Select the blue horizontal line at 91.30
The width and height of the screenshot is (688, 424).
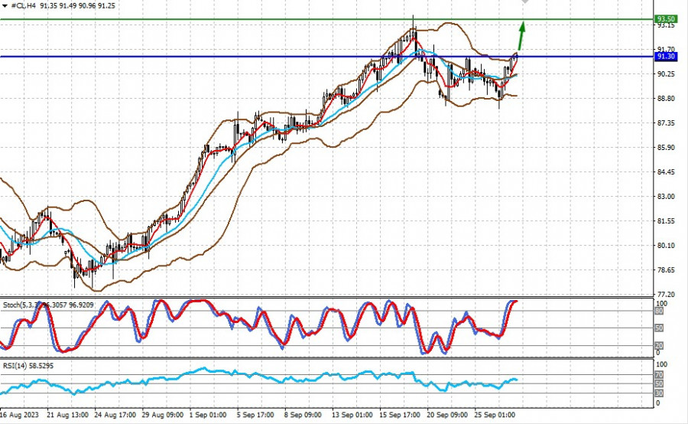[x=326, y=56]
